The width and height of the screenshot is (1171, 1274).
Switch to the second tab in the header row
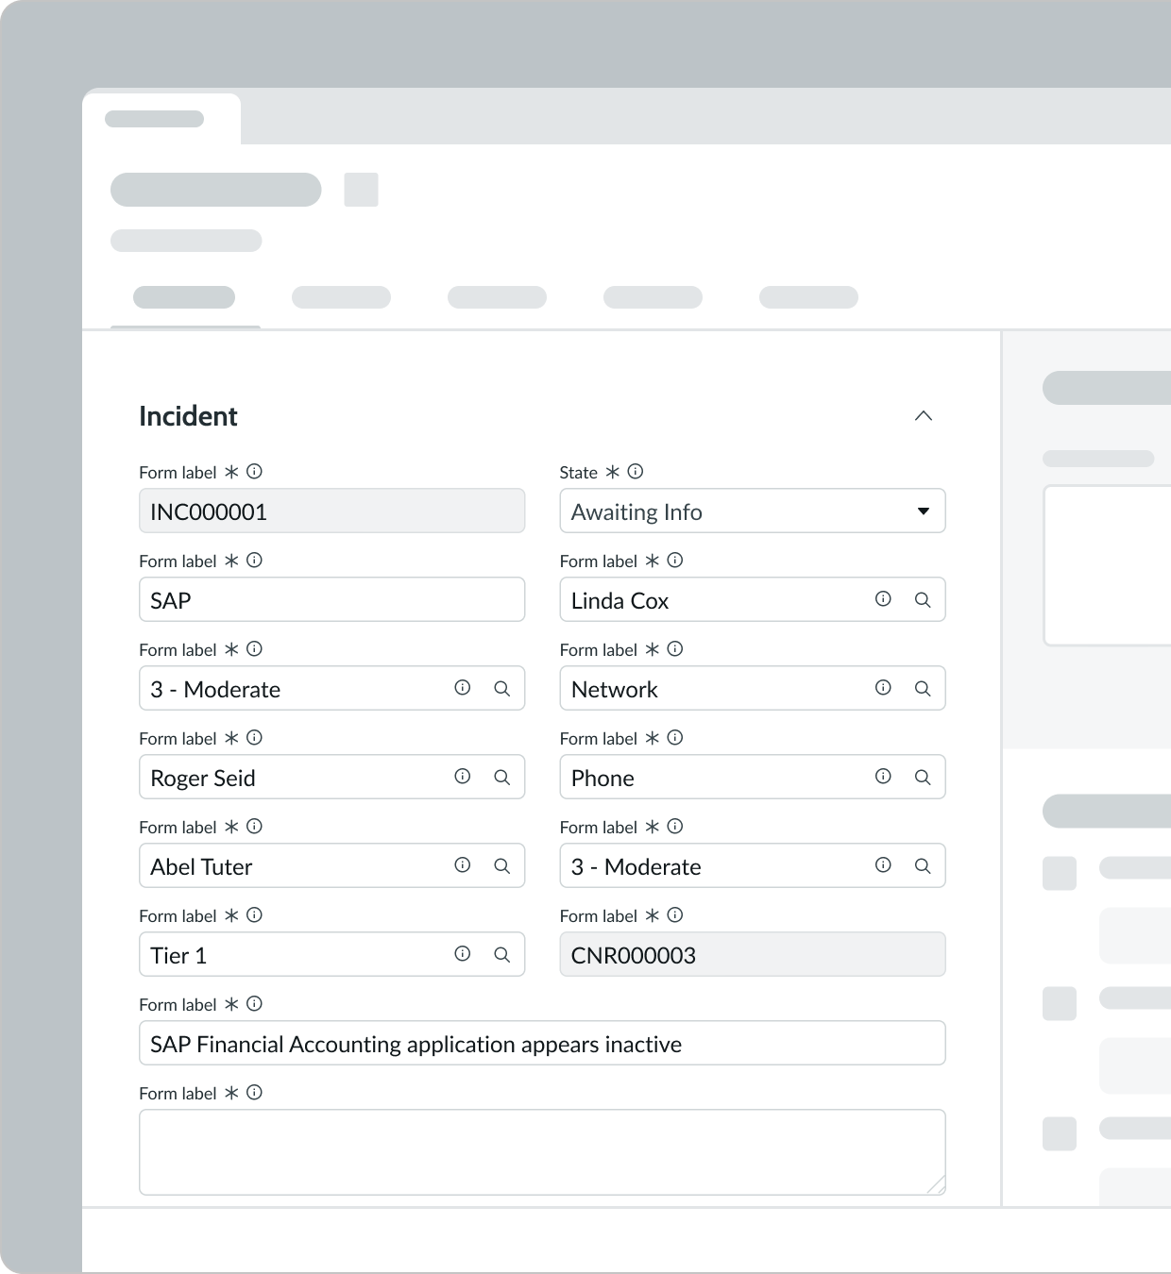(341, 296)
